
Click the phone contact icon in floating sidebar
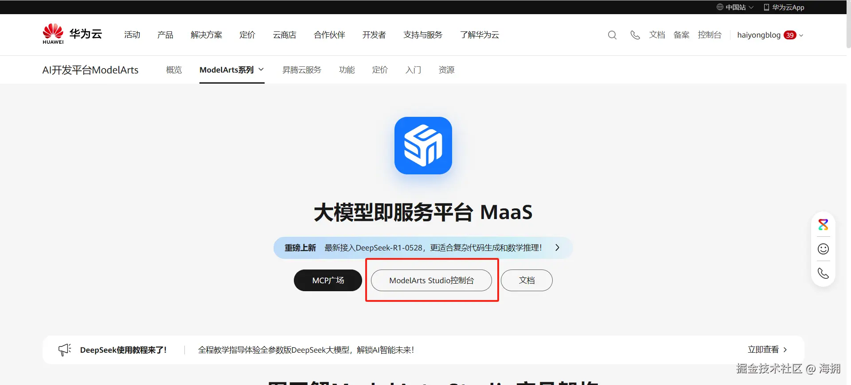pos(823,273)
